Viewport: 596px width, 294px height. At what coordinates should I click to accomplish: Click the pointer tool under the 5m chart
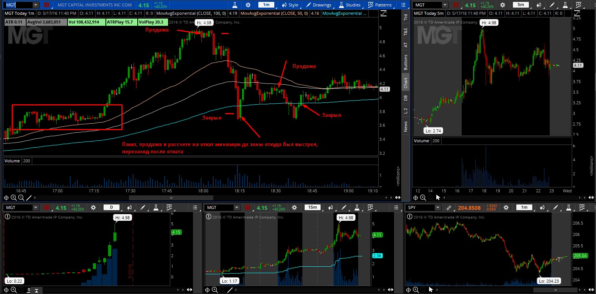pyautogui.click(x=438, y=198)
